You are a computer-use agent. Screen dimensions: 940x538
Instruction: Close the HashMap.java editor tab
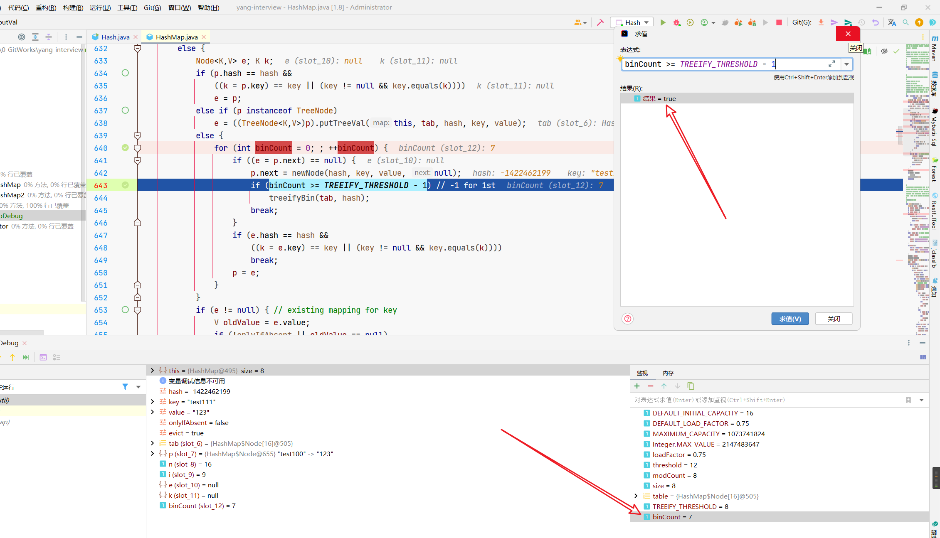(x=204, y=37)
